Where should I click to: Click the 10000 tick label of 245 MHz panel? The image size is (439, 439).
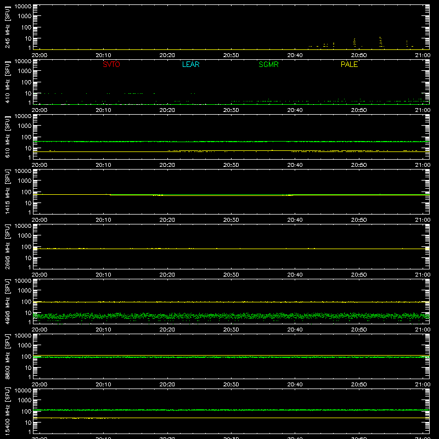pyautogui.click(x=23, y=7)
